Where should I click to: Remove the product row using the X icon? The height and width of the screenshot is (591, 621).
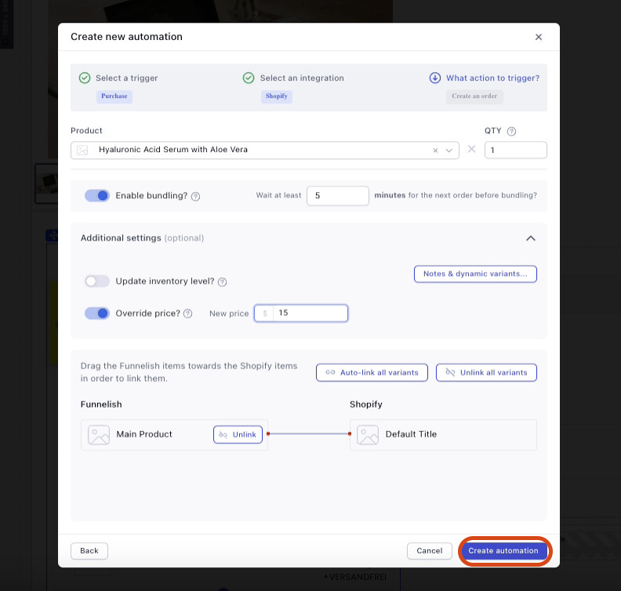pyautogui.click(x=471, y=150)
